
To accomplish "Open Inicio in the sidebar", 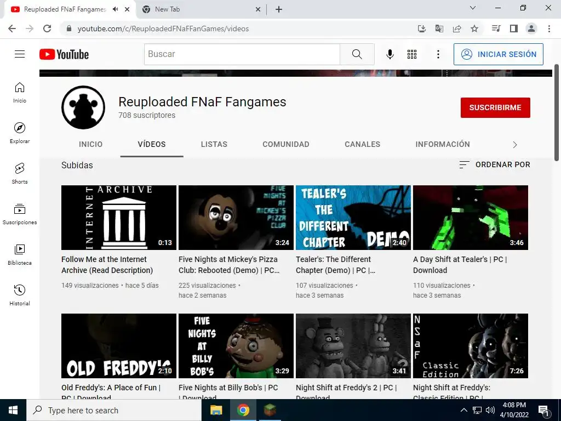I will click(20, 92).
